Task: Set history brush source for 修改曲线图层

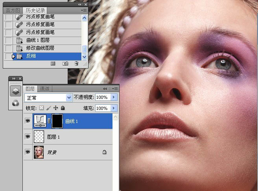Action: [x=8, y=48]
